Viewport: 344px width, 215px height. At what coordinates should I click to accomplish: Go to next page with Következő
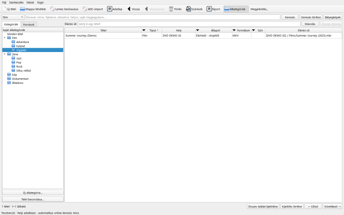point(332,206)
